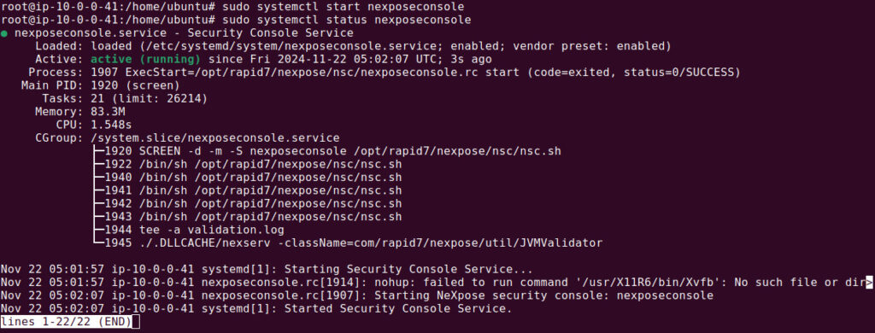Click the truncation arrow at end of nohup line
The image size is (875, 333).
pyautogui.click(x=869, y=283)
